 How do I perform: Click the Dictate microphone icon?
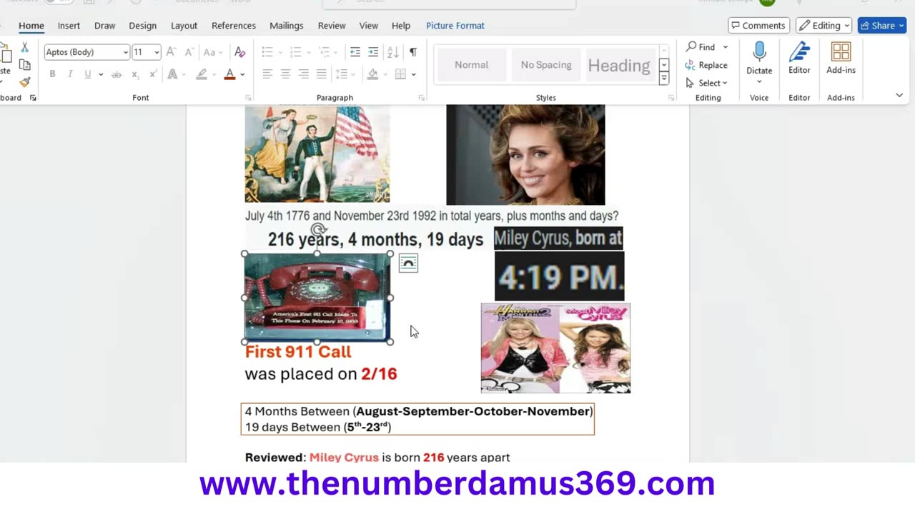point(759,51)
